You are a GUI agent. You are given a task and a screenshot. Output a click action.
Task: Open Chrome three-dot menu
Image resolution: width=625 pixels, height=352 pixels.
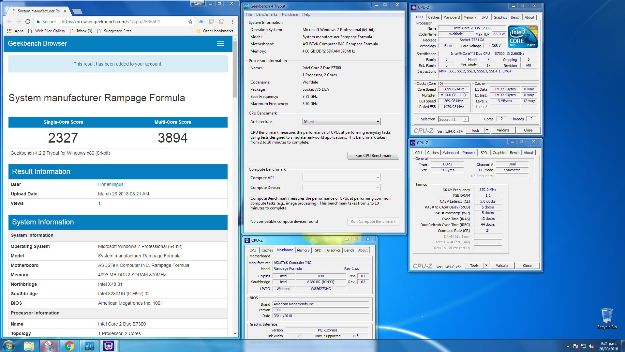coord(232,22)
